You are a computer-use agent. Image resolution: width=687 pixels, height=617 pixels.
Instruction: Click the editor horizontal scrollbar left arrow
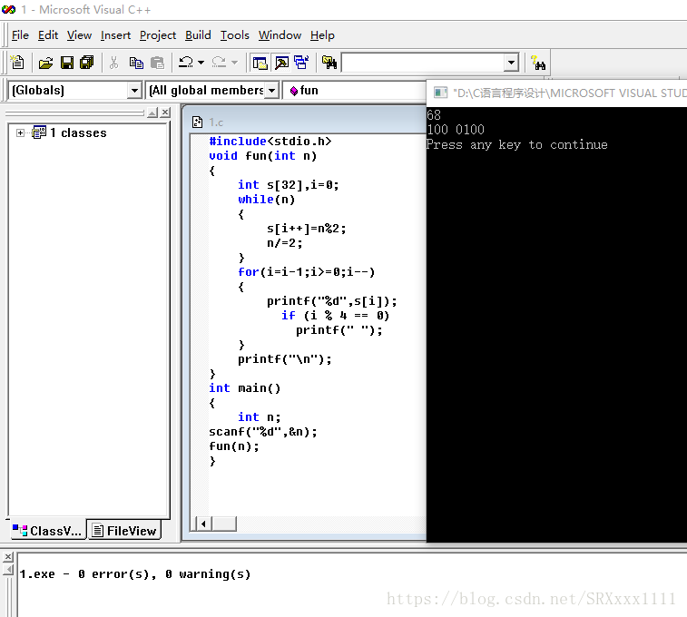[x=203, y=524]
